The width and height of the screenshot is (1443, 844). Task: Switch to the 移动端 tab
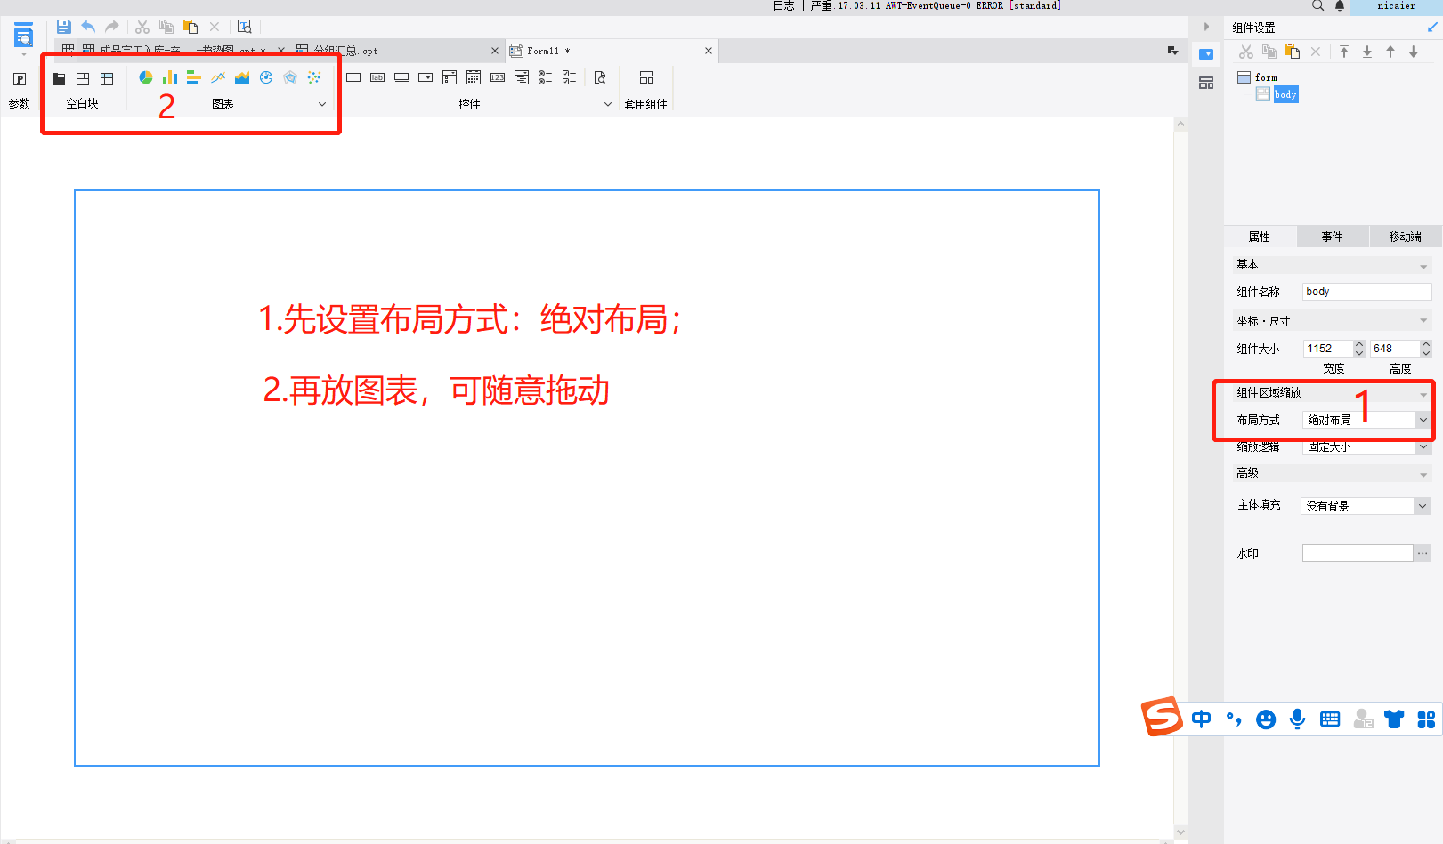pyautogui.click(x=1406, y=237)
